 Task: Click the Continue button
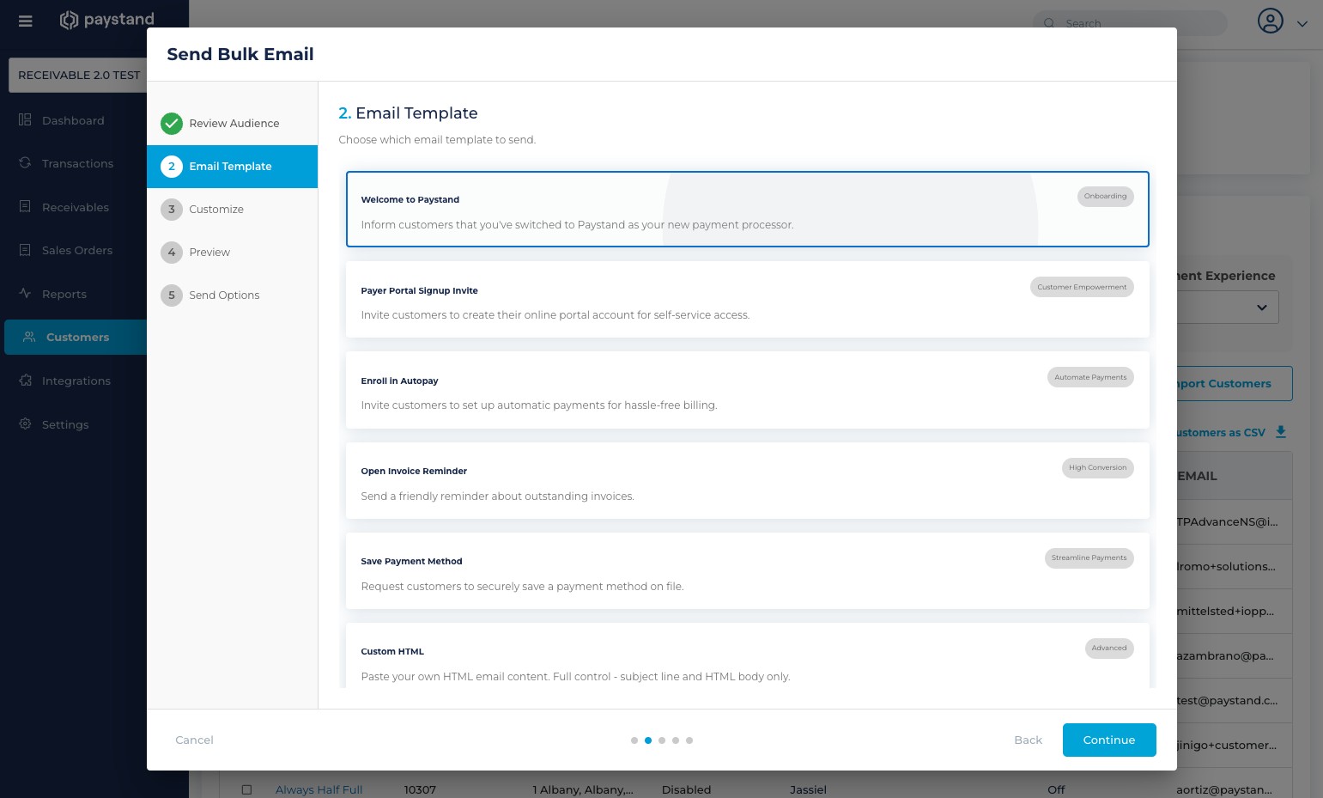point(1109,740)
